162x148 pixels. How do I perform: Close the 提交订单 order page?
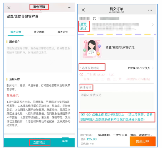pos(83,10)
